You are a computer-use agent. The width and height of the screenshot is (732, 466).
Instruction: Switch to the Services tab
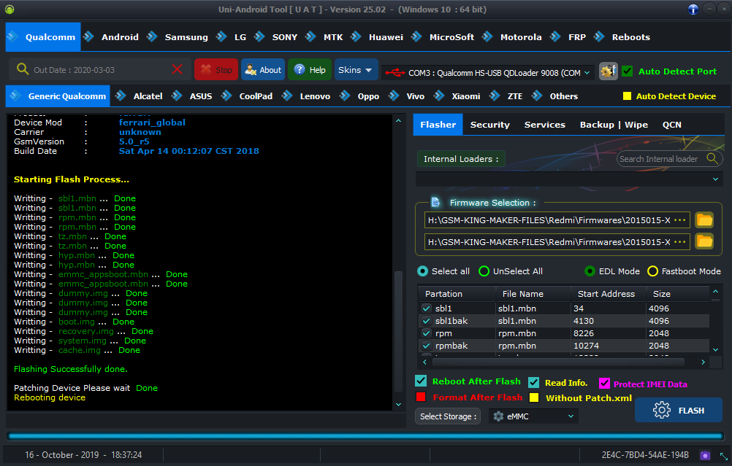[x=545, y=125]
